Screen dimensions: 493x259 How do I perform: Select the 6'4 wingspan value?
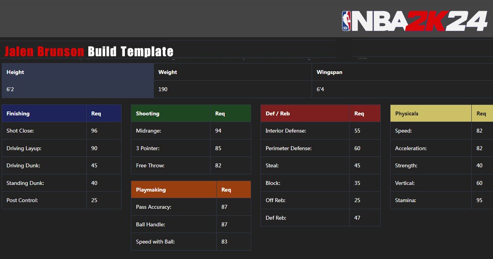point(320,89)
